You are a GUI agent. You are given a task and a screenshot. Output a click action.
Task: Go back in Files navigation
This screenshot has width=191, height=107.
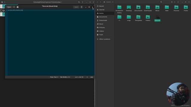tap(98, 2)
